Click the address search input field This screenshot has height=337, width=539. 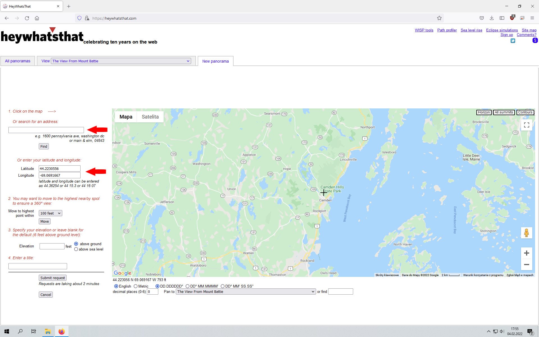pos(46,130)
